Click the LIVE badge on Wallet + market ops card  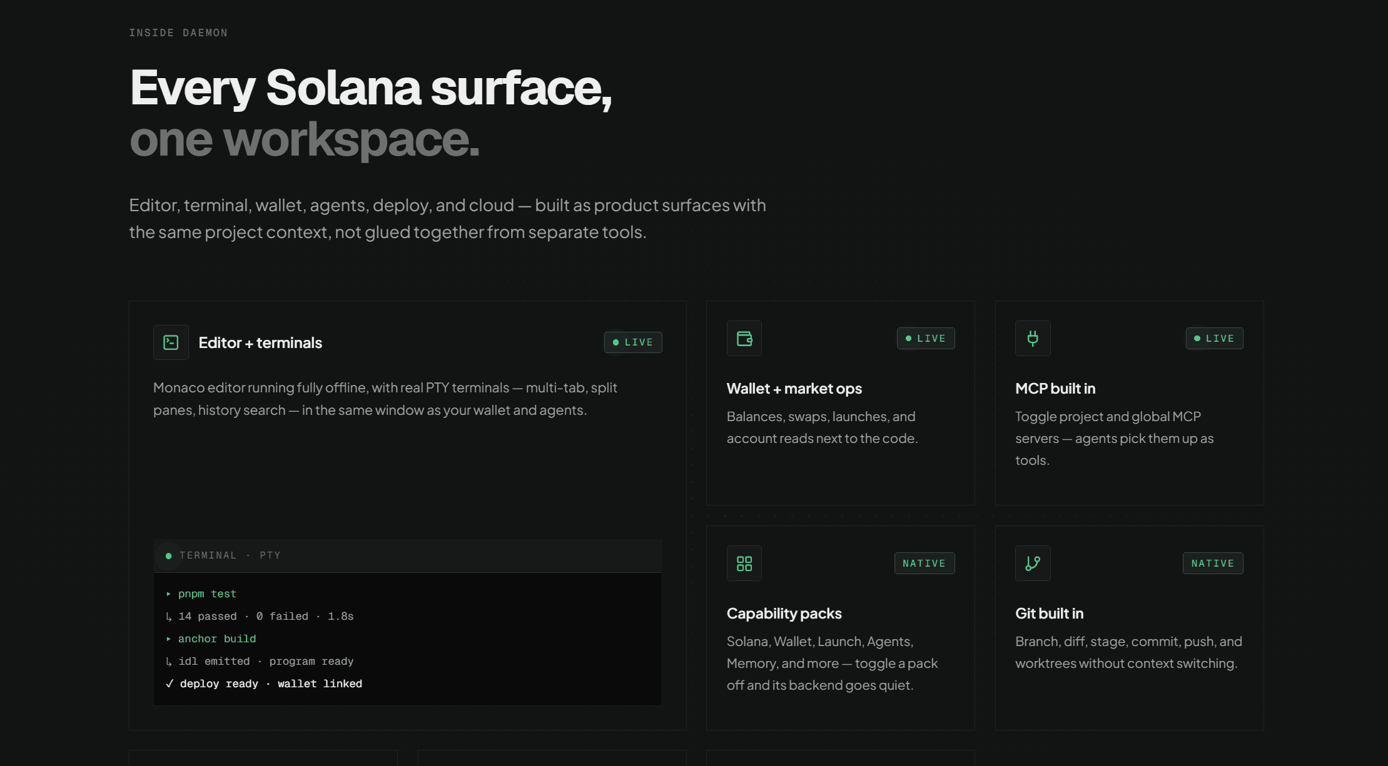926,339
